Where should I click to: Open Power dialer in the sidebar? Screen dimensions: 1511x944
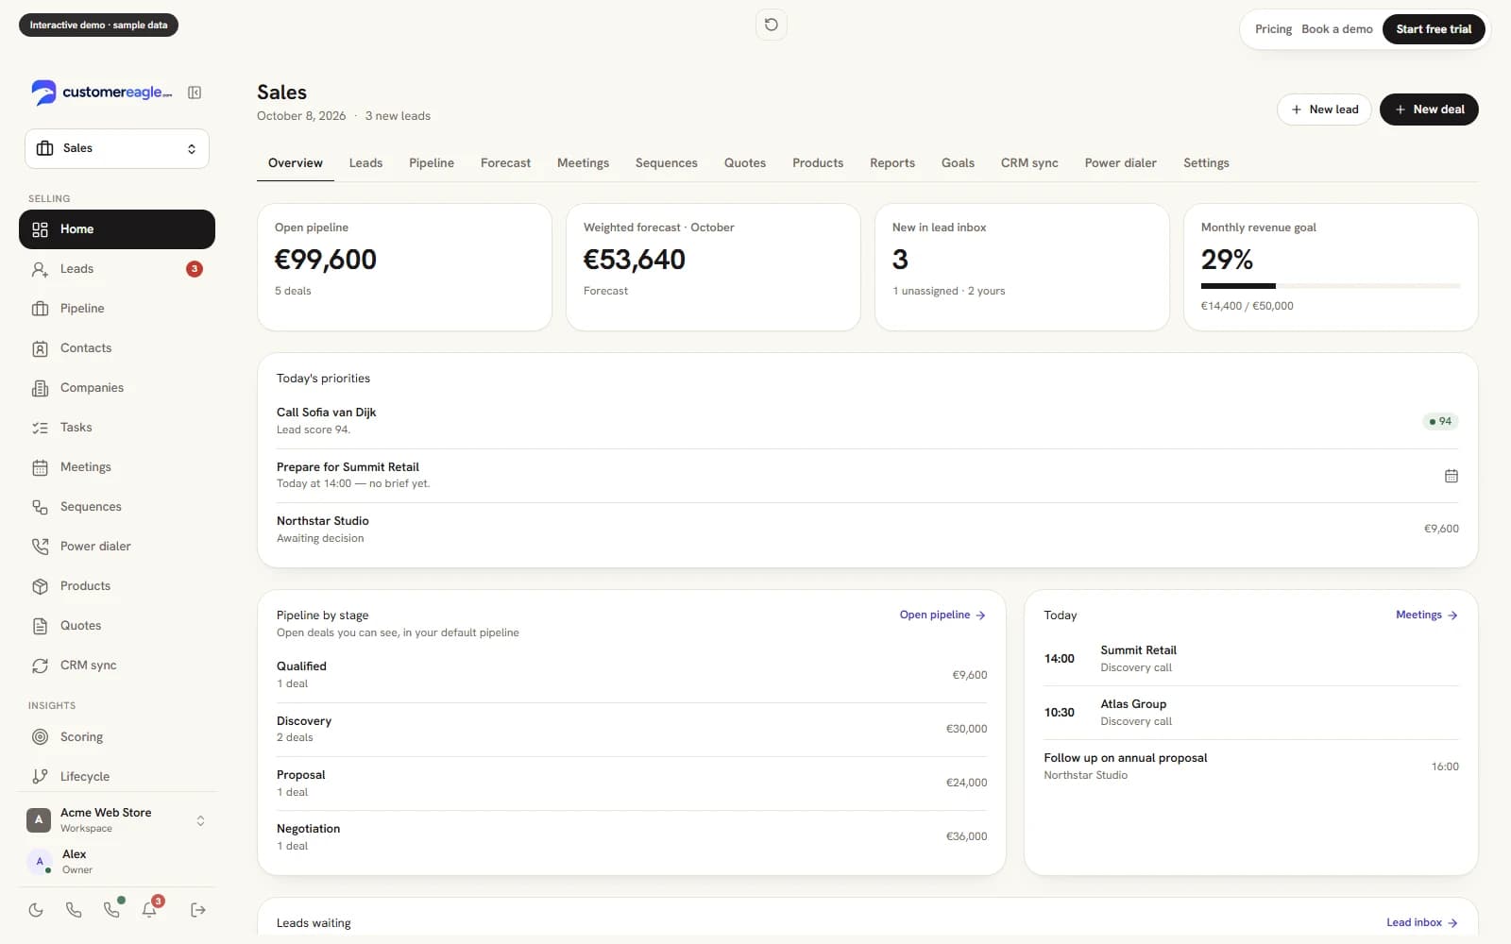[117, 547]
